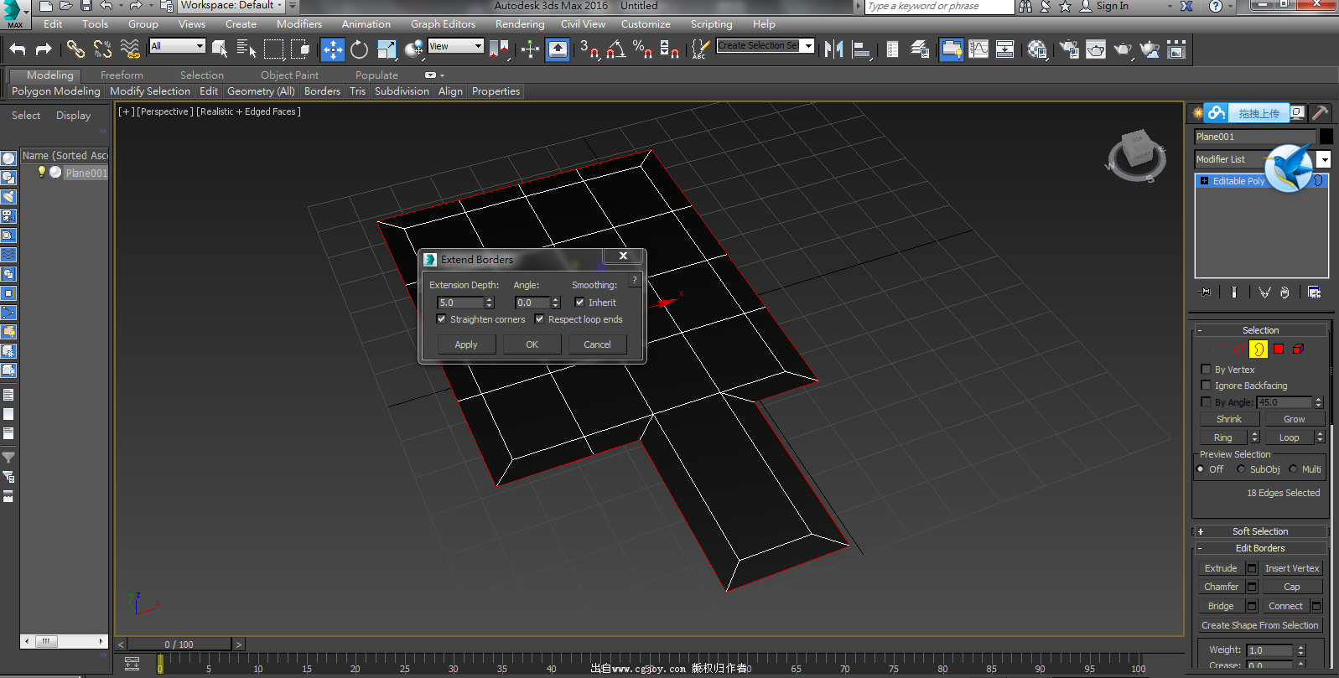This screenshot has height=678, width=1339.
Task: Click the Redo arrow icon
Action: coord(44,49)
